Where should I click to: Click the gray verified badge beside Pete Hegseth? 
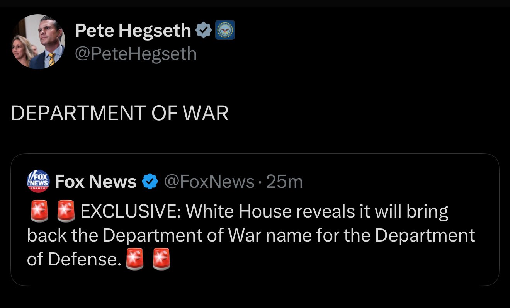203,31
